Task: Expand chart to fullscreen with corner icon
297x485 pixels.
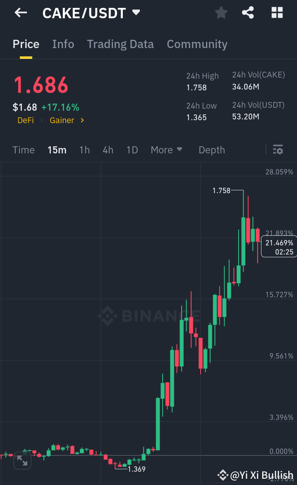Action: [x=22, y=461]
